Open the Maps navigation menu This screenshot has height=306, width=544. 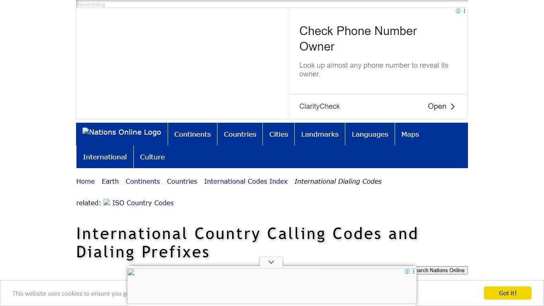(x=410, y=134)
